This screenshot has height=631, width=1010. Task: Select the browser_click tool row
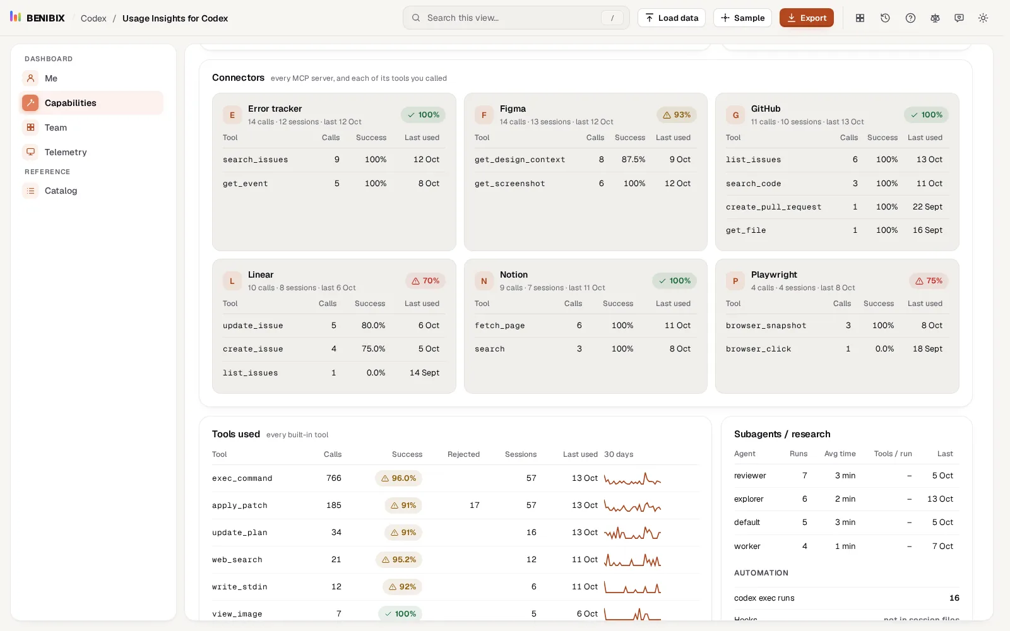click(837, 349)
